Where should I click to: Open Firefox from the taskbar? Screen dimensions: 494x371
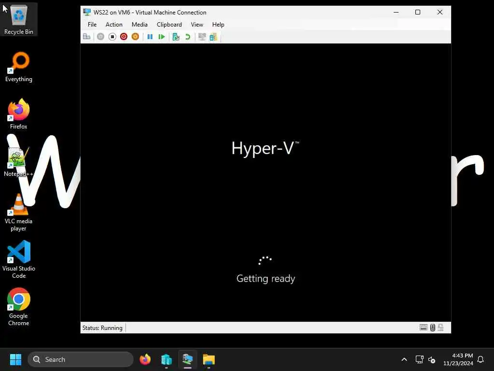pyautogui.click(x=145, y=359)
